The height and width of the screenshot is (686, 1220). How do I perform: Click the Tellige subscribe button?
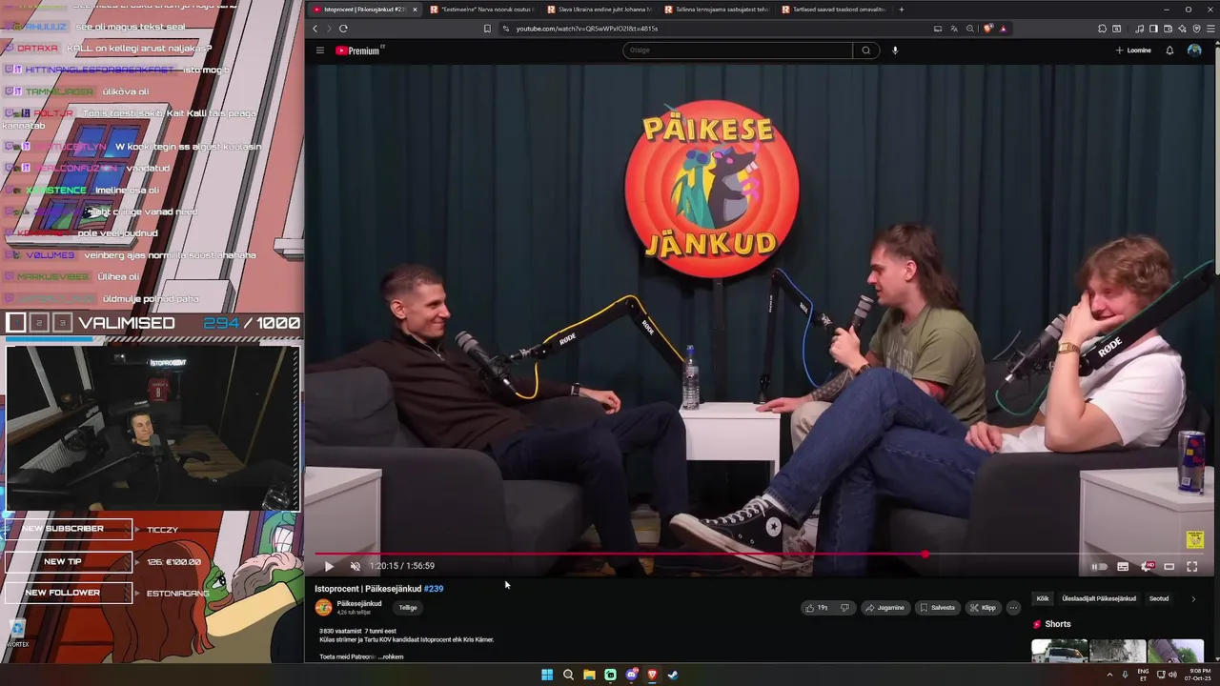(x=408, y=608)
